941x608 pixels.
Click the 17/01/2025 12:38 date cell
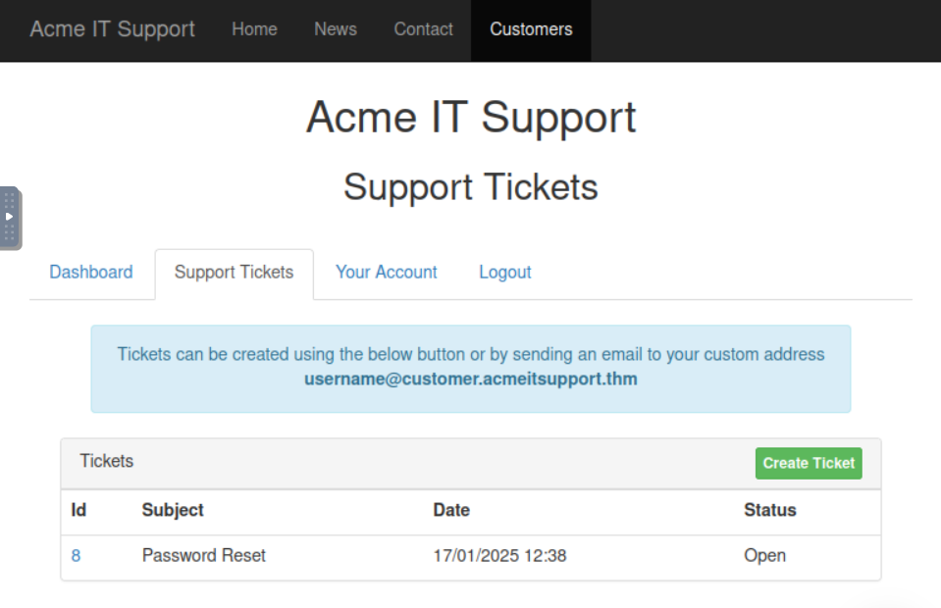(499, 556)
